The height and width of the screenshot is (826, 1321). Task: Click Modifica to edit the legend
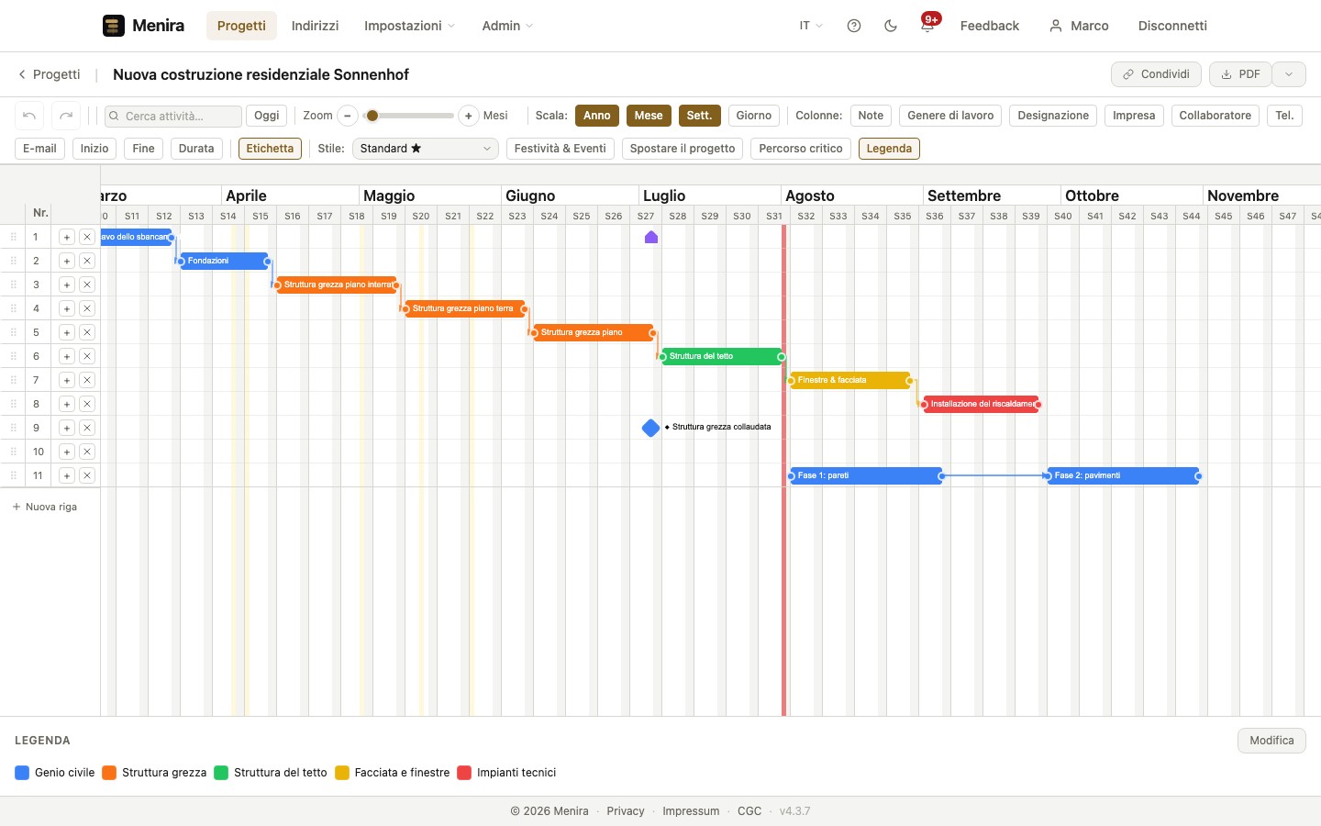(x=1271, y=741)
